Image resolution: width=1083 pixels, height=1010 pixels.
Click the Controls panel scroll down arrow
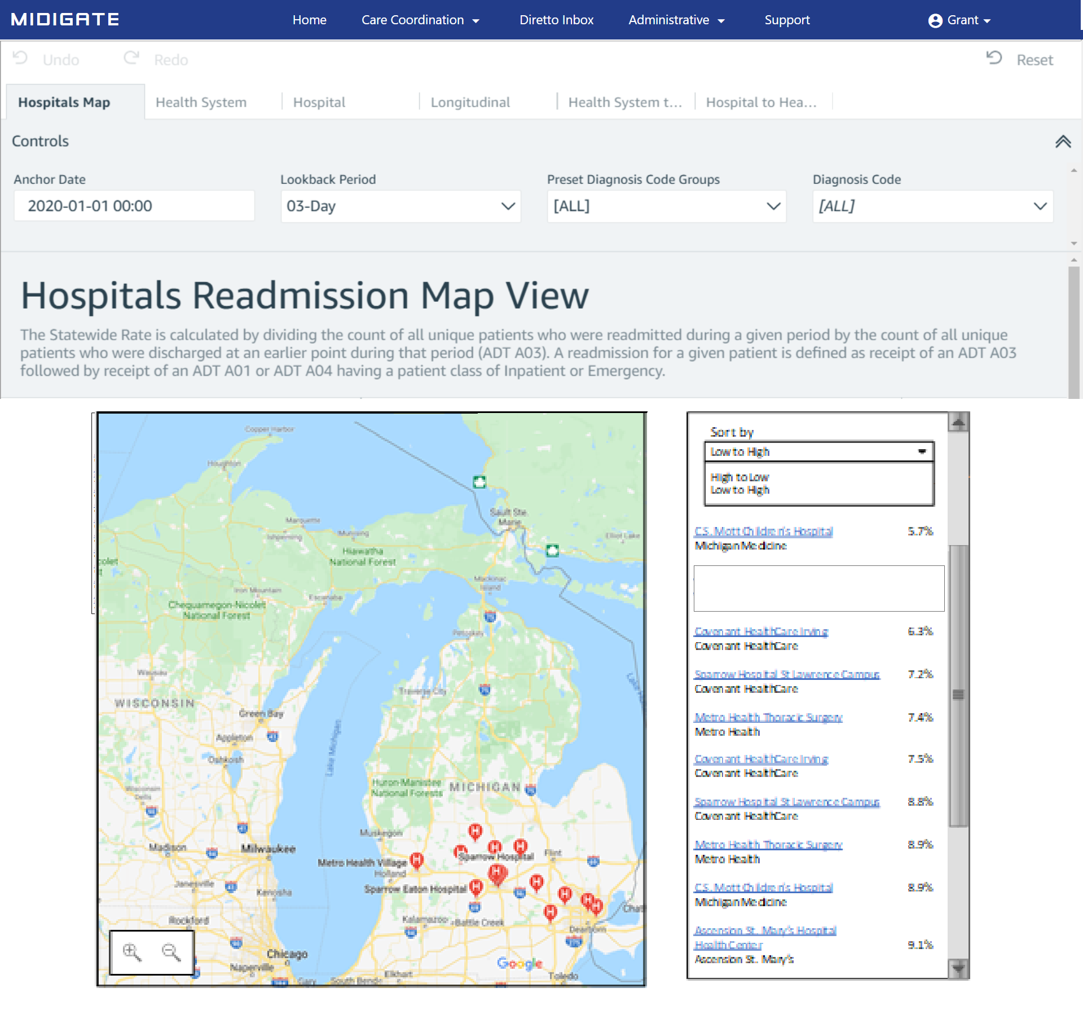[1074, 243]
